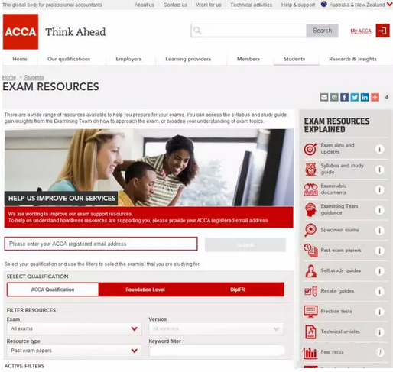Open more sharing options plus icon

(x=375, y=97)
